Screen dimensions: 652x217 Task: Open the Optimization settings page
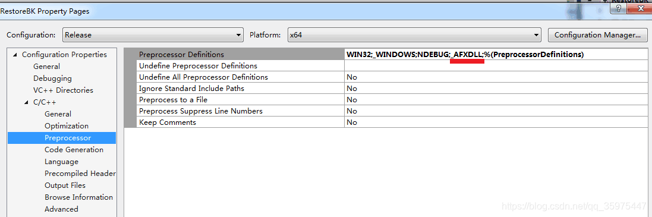67,126
